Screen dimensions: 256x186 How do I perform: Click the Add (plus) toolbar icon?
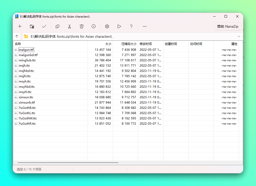(20, 26)
